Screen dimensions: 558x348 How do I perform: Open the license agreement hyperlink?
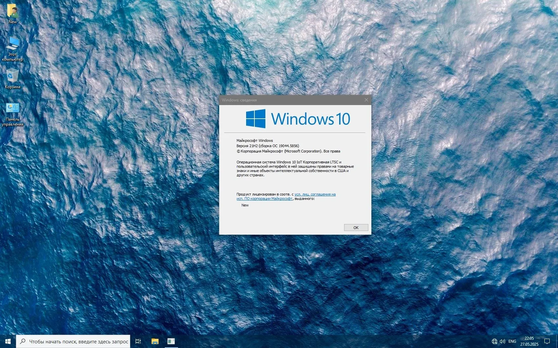[x=316, y=194]
